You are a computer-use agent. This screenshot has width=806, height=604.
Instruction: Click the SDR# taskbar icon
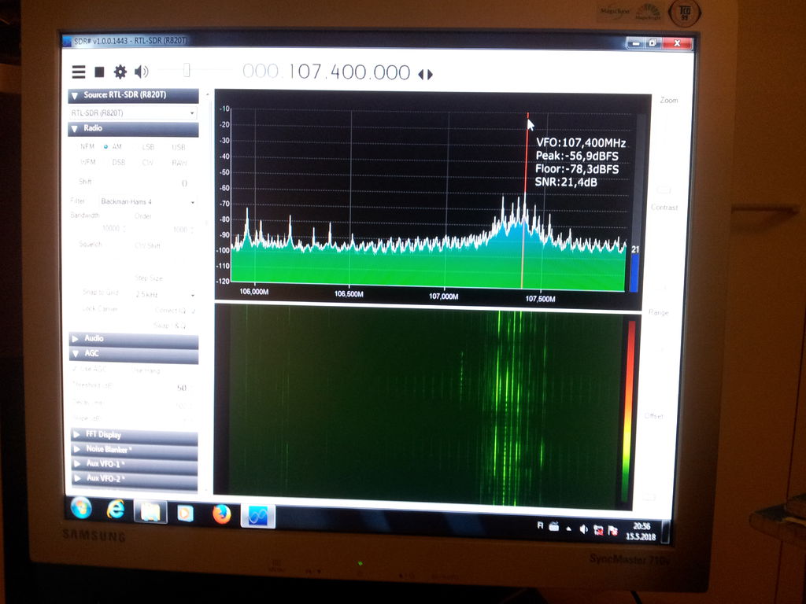pyautogui.click(x=257, y=516)
